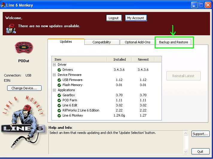Click the Line 6 Monkey mascot logo
This screenshot has width=213, height=159.
tap(23, 121)
